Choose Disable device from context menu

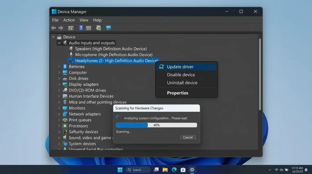(187, 75)
